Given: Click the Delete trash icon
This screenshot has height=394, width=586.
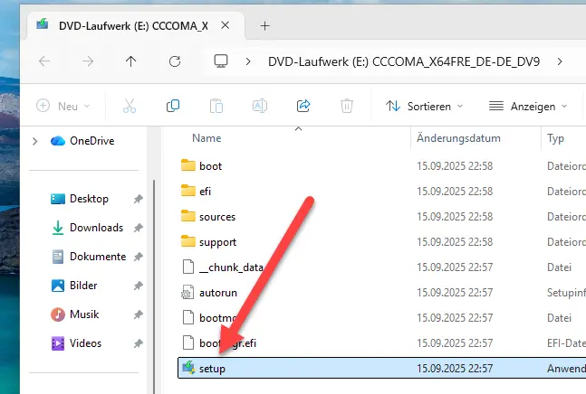Looking at the screenshot, I should point(347,106).
